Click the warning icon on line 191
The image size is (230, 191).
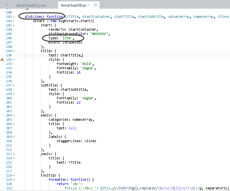click(x=2, y=59)
